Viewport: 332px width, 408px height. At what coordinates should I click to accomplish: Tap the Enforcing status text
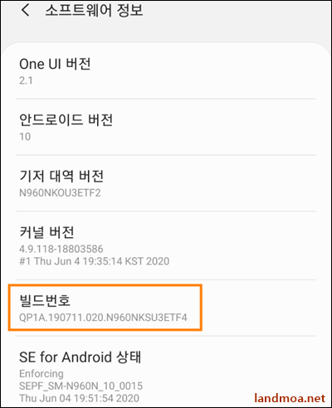pyautogui.click(x=41, y=374)
